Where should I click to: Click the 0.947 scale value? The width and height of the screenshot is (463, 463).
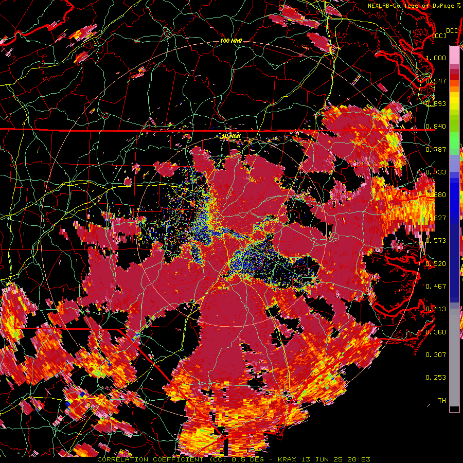click(436, 81)
